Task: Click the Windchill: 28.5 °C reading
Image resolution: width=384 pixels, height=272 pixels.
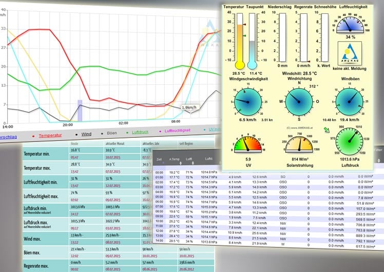Action: pos(299,74)
